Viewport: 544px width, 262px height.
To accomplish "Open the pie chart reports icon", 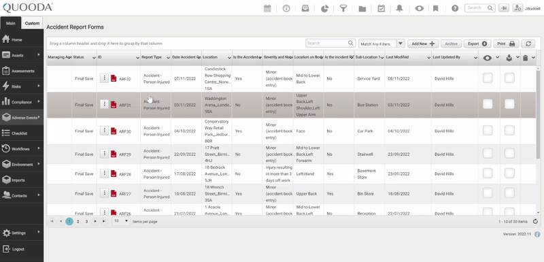I will coord(324,8).
